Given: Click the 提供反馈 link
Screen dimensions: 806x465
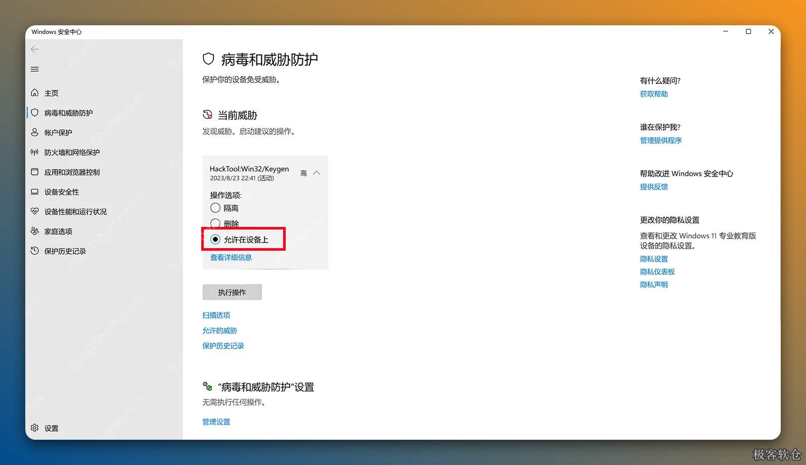Looking at the screenshot, I should click(654, 187).
